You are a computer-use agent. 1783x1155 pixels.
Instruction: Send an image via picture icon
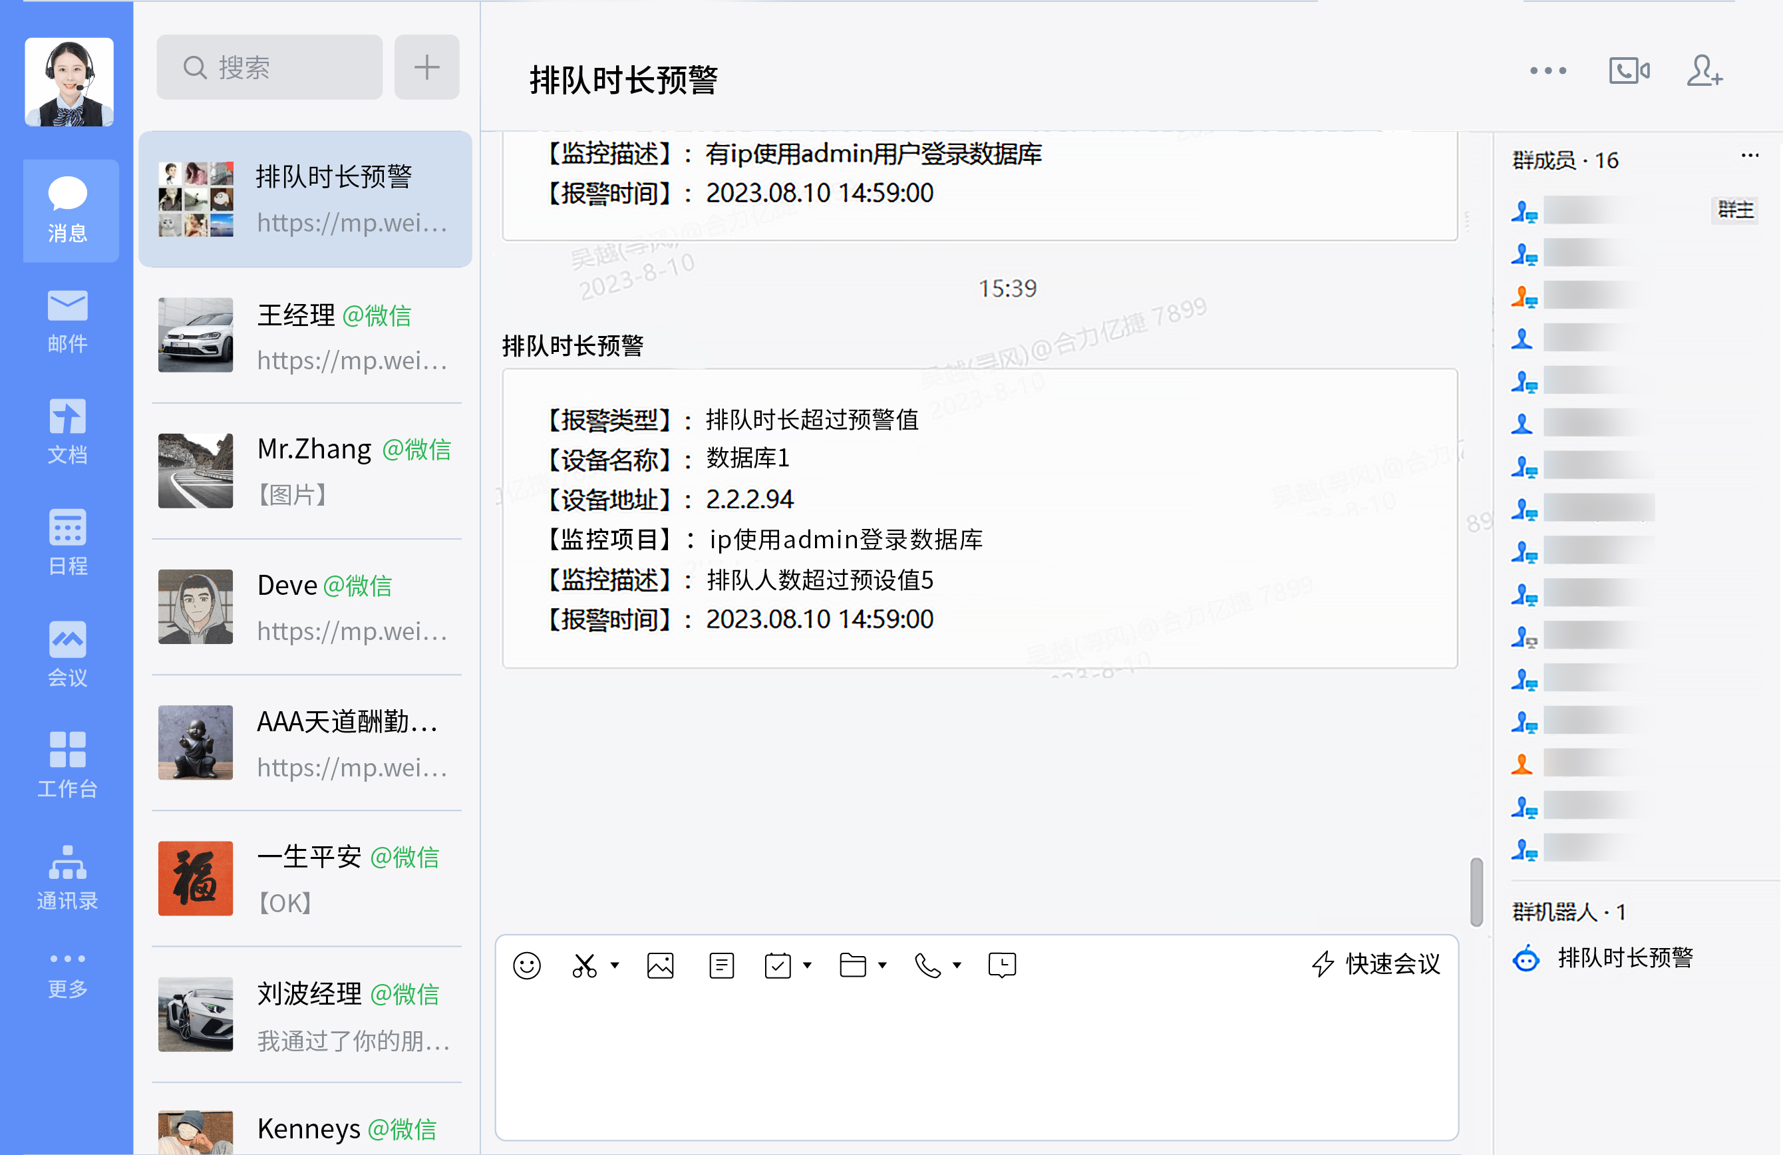pos(660,965)
